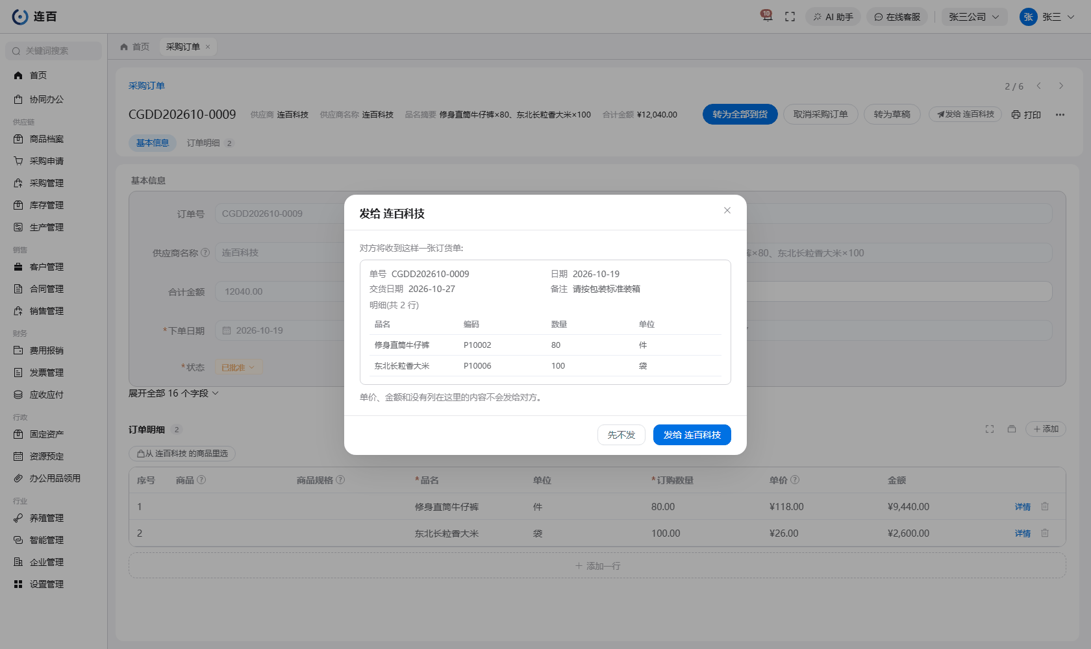Go to next order with right chevron
Screen dimensions: 1091x649
[x=1061, y=86]
